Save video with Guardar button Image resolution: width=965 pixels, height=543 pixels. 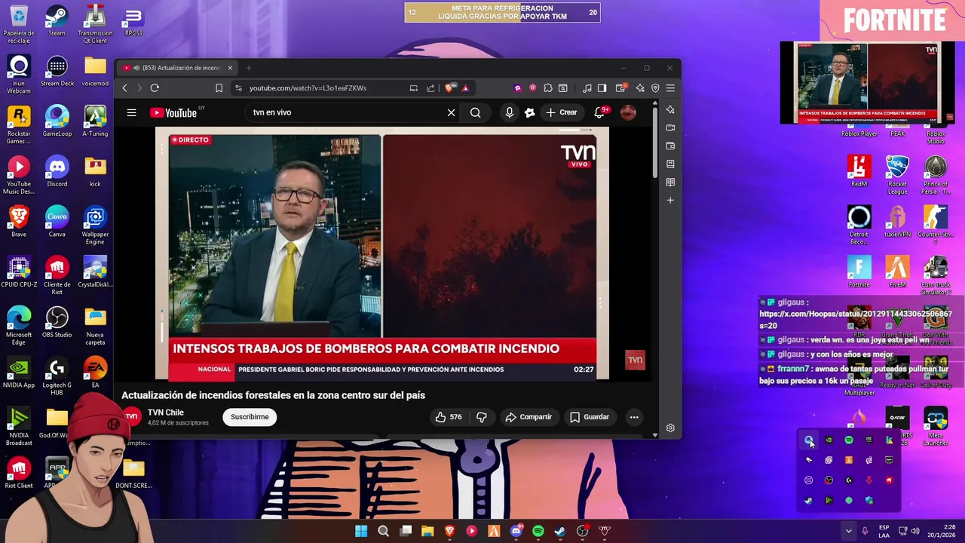click(x=590, y=417)
